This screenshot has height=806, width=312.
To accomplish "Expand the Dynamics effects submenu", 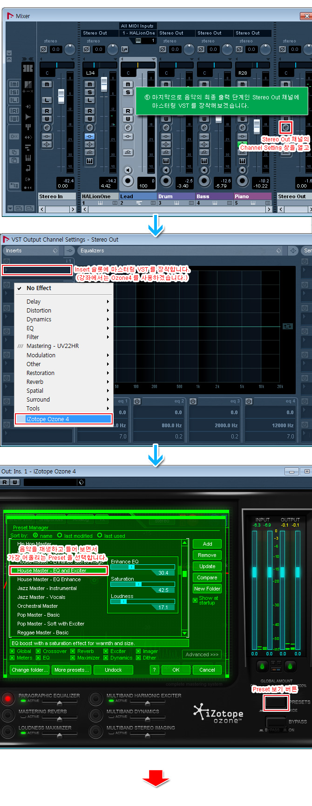I will pos(63,320).
